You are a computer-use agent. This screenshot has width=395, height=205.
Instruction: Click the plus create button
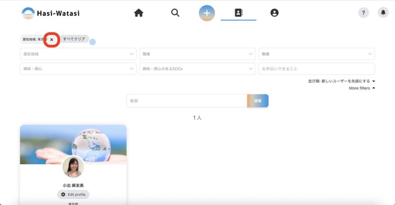[207, 13]
